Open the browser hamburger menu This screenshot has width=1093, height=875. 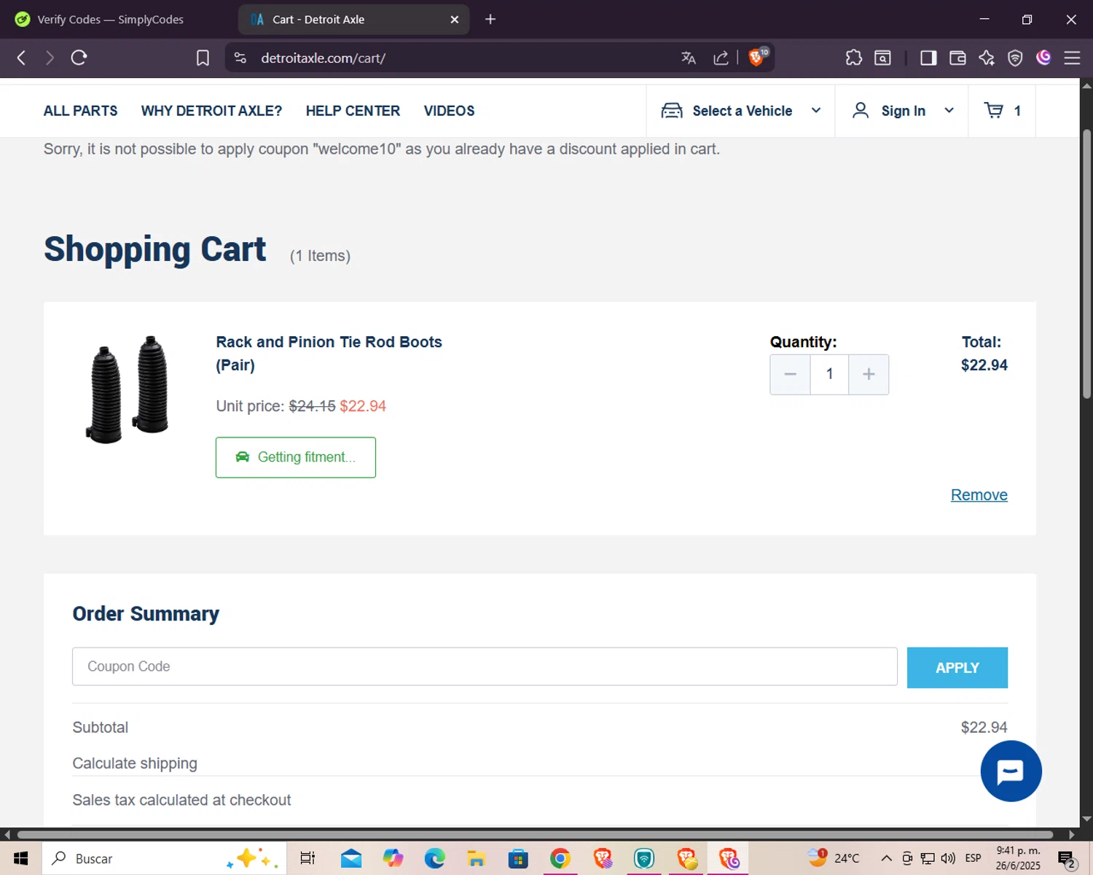coord(1072,58)
